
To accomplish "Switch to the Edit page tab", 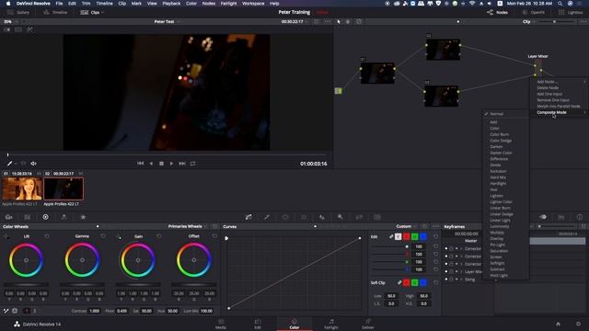I will [258, 324].
